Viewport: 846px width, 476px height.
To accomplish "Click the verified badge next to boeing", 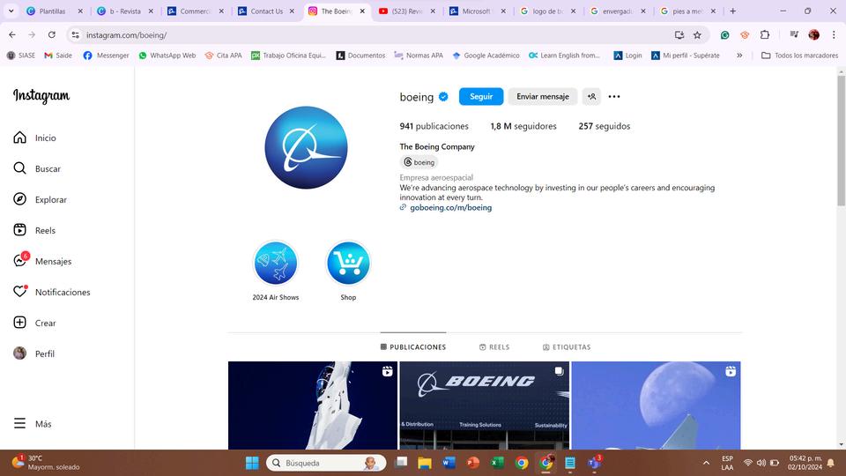I will (x=443, y=97).
